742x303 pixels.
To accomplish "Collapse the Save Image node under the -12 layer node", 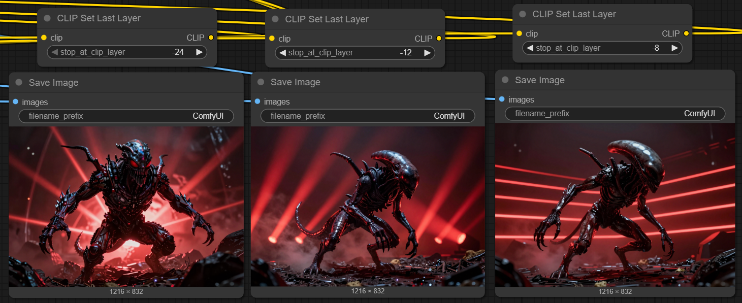I will coord(261,82).
